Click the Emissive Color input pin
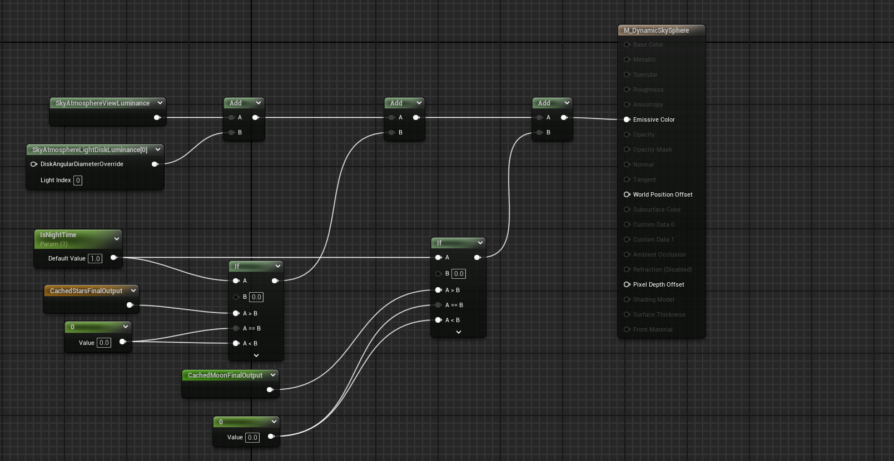Screen dimensions: 894x461 627,119
